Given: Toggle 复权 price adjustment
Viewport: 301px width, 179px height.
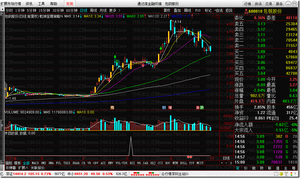Looking at the screenshot, I should coord(167,10).
